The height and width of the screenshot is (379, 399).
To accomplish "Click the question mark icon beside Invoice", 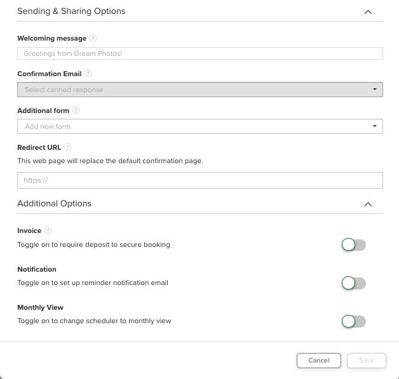I will [x=48, y=231].
